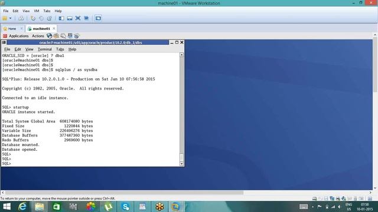Image resolution: width=378 pixels, height=212 pixels.
Task: Open the terminal File menu
Action: point(7,49)
